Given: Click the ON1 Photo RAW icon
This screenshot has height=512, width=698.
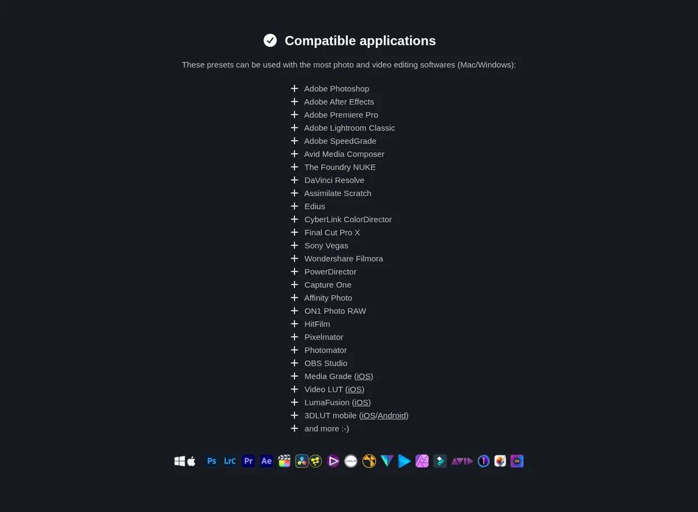Looking at the screenshot, I should [517, 461].
